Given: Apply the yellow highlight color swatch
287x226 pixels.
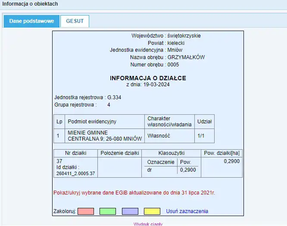Looking at the screenshot, I should (152, 211).
